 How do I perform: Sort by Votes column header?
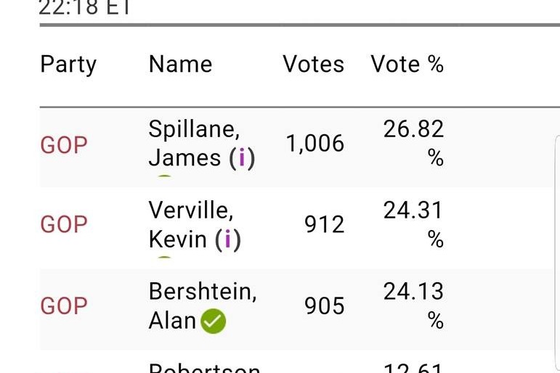(314, 65)
